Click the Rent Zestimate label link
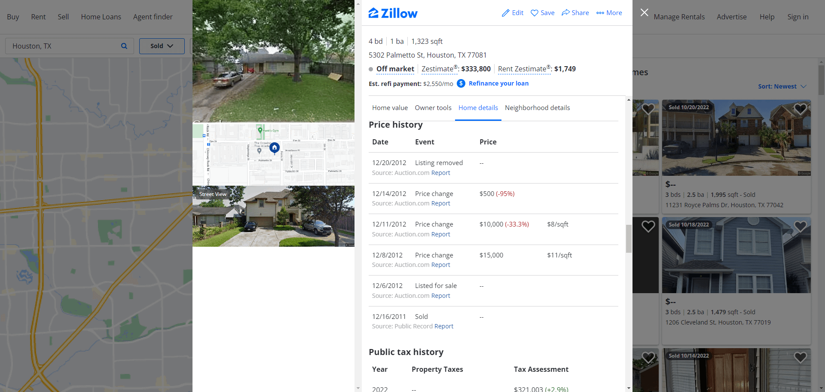This screenshot has height=392, width=825. (524, 69)
